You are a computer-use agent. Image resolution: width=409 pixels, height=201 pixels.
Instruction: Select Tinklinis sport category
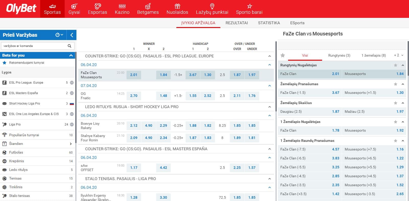[x=38, y=187]
